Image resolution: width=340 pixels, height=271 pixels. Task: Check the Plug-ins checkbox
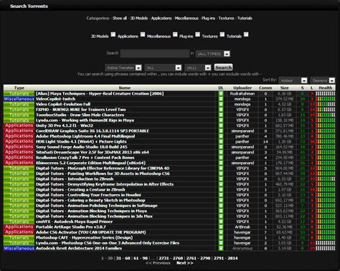[197, 34]
